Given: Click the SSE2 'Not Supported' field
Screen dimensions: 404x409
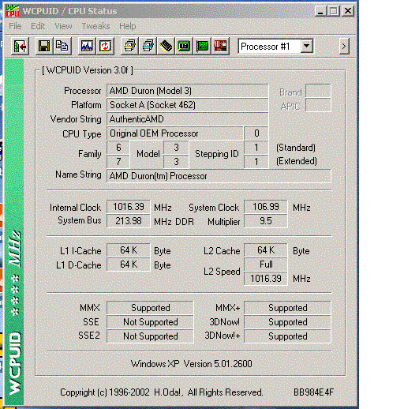Looking at the screenshot, I should [150, 336].
